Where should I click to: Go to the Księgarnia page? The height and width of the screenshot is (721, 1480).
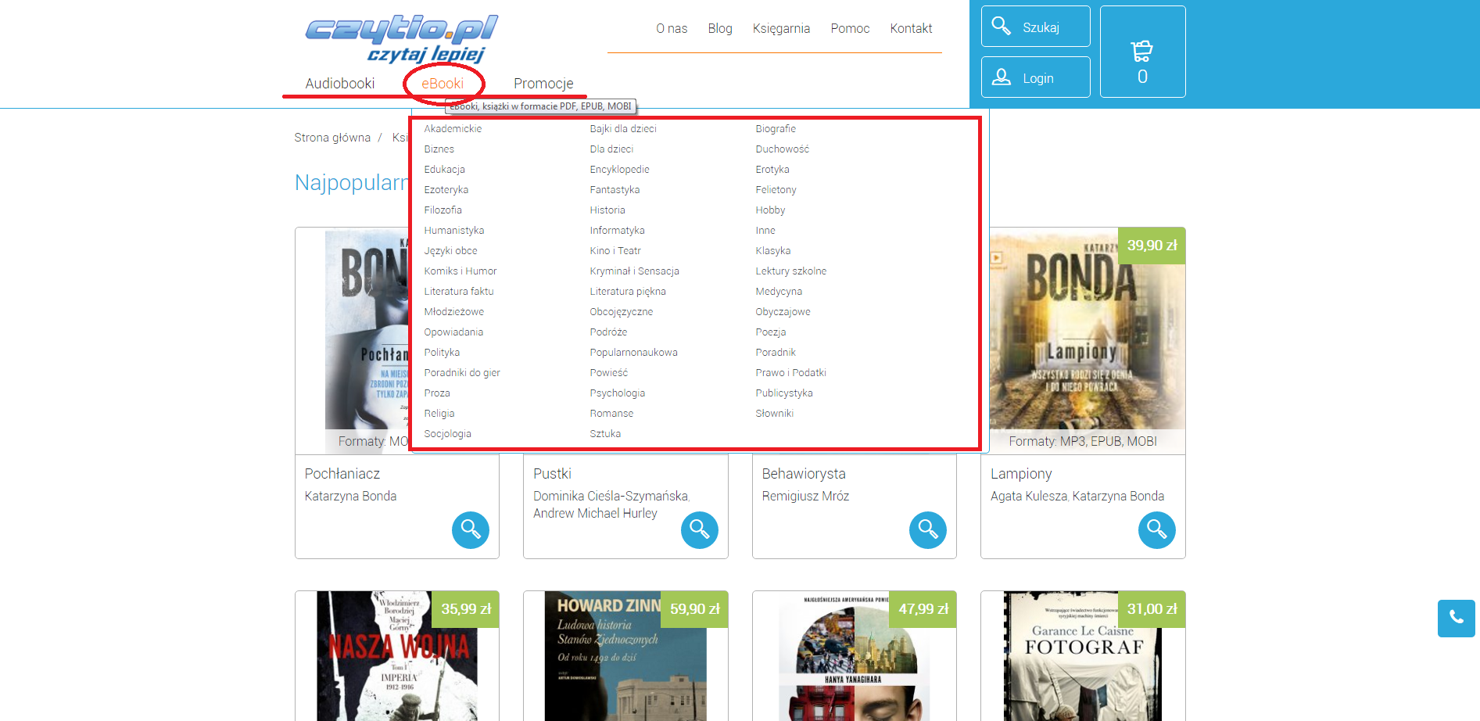[x=781, y=29]
